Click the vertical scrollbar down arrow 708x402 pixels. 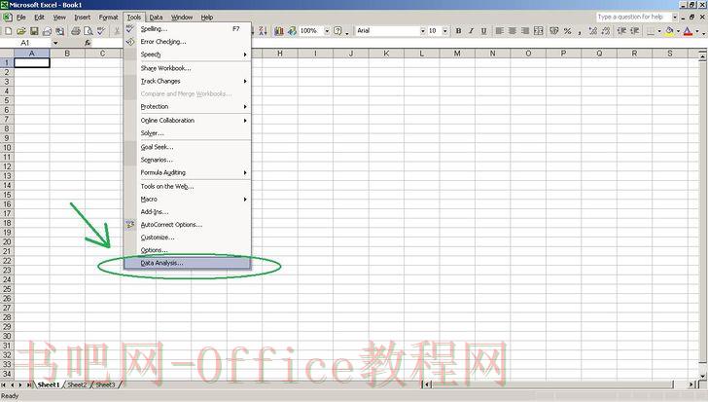click(703, 376)
